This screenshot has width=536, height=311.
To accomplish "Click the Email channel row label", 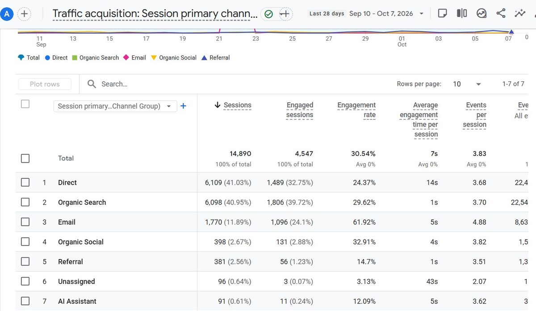I will click(x=67, y=222).
